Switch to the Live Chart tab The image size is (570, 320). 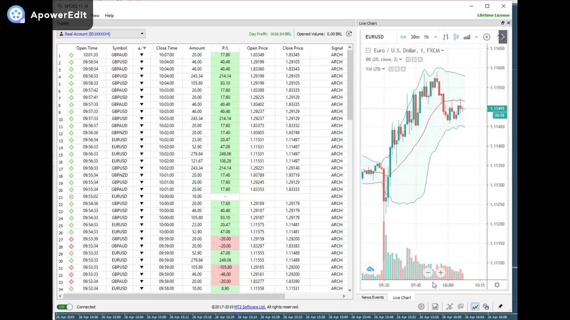[x=402, y=297]
